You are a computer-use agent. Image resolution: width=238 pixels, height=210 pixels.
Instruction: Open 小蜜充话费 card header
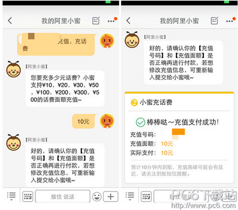tap(179, 102)
